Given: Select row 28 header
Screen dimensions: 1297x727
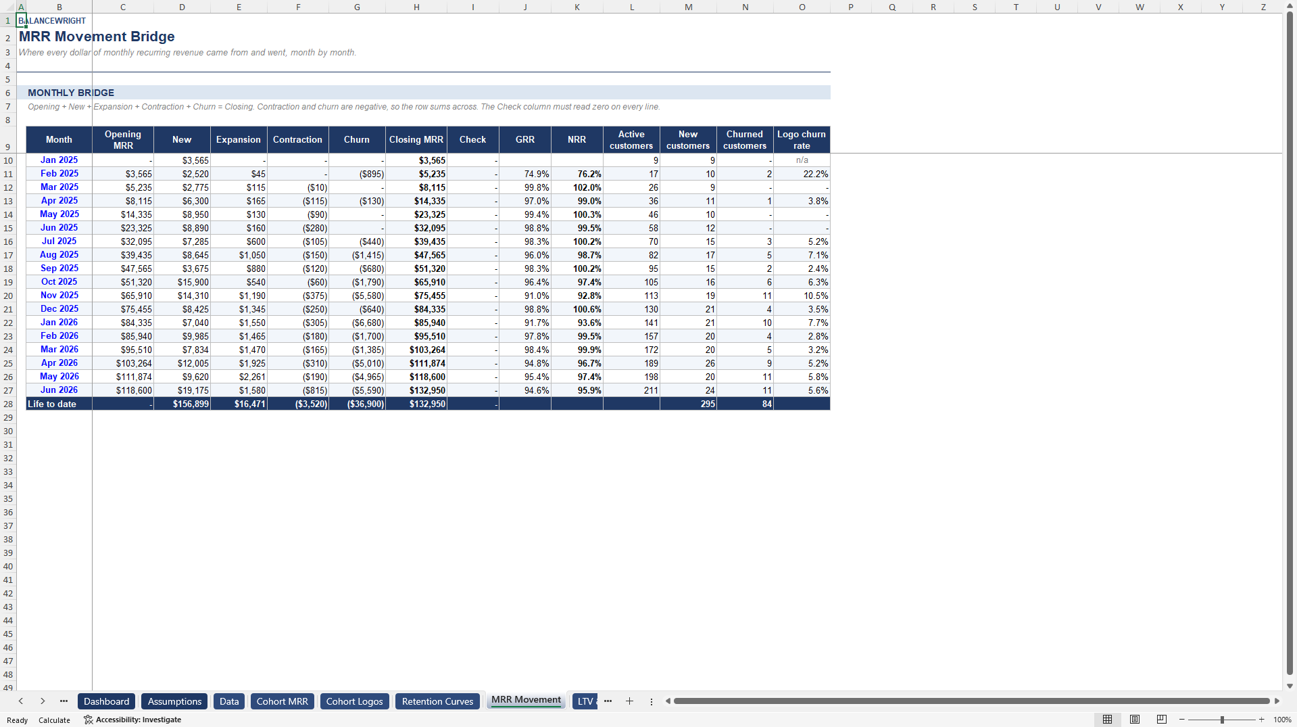Looking at the screenshot, I should click(x=8, y=404).
